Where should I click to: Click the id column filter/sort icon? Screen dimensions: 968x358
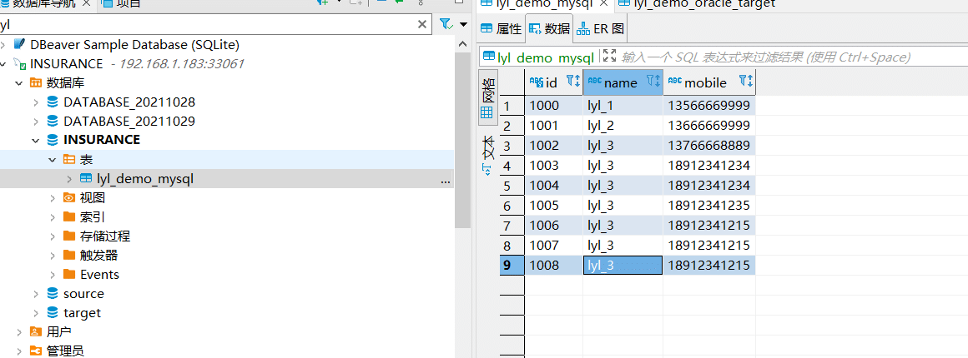(572, 82)
